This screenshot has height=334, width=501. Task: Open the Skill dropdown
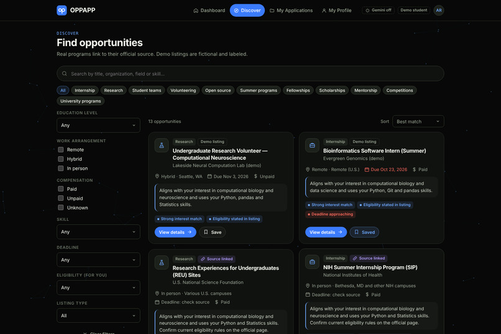(x=98, y=232)
